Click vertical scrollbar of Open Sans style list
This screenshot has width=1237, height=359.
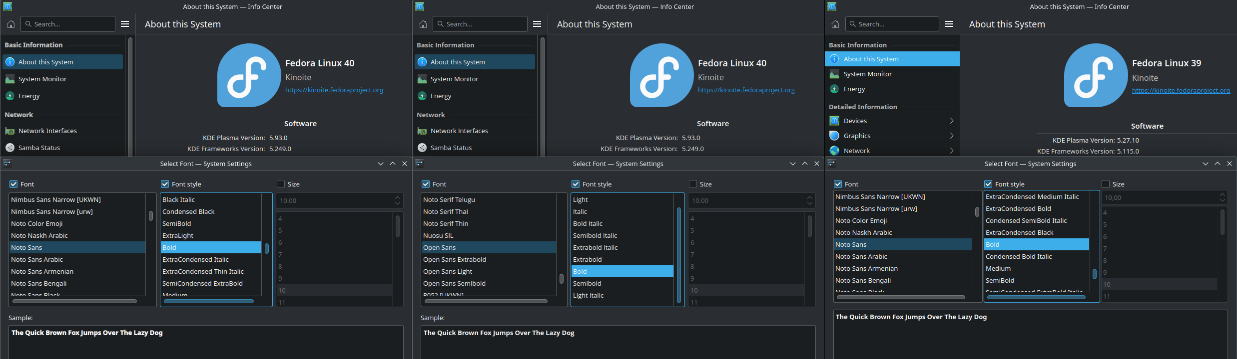pyautogui.click(x=679, y=255)
